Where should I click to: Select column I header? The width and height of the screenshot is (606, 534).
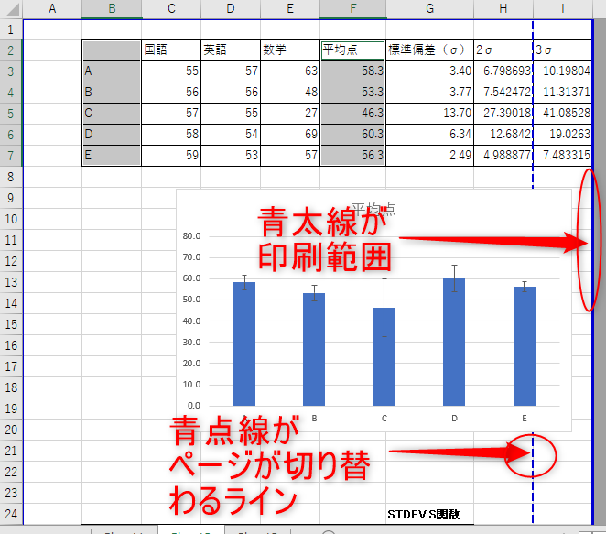(x=563, y=8)
